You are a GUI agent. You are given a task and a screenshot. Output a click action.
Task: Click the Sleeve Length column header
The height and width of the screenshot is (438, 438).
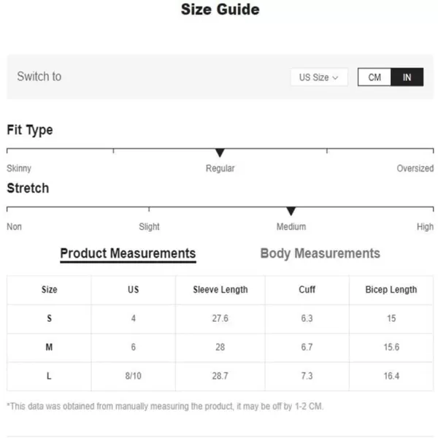220,290
